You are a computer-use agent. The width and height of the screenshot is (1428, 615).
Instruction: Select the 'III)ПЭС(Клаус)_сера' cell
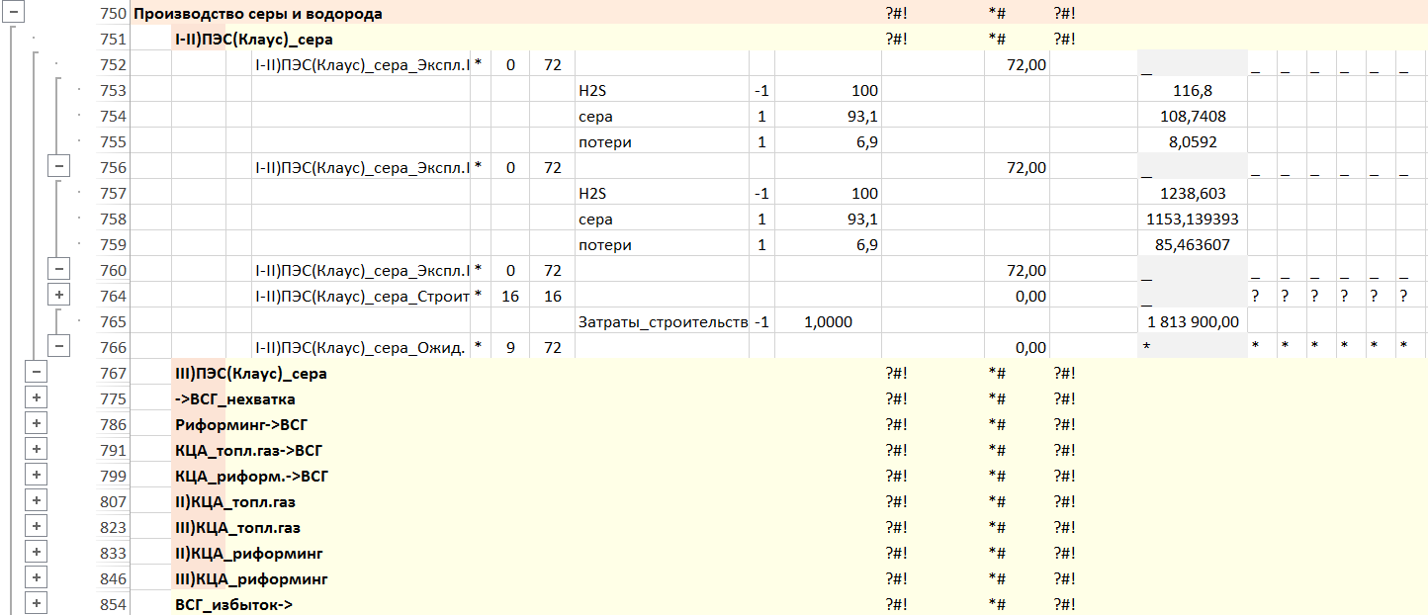point(250,374)
